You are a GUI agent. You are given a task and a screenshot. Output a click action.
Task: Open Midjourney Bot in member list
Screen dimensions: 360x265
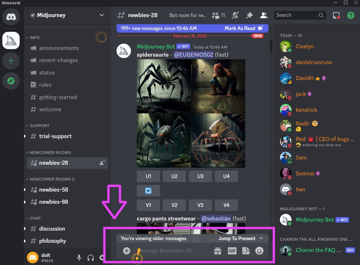point(315,220)
